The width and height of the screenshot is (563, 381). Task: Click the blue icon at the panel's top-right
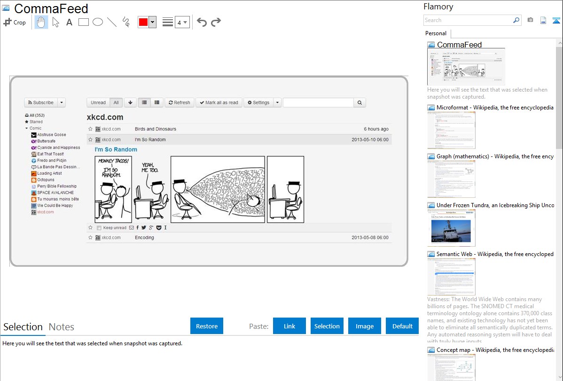point(556,20)
